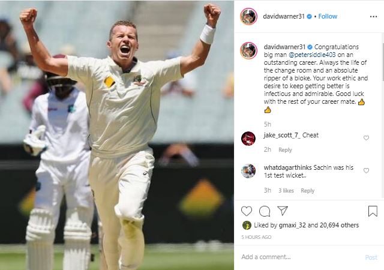Click the comments panel scrollbar
The height and width of the screenshot is (270, 384).
tap(383, 61)
